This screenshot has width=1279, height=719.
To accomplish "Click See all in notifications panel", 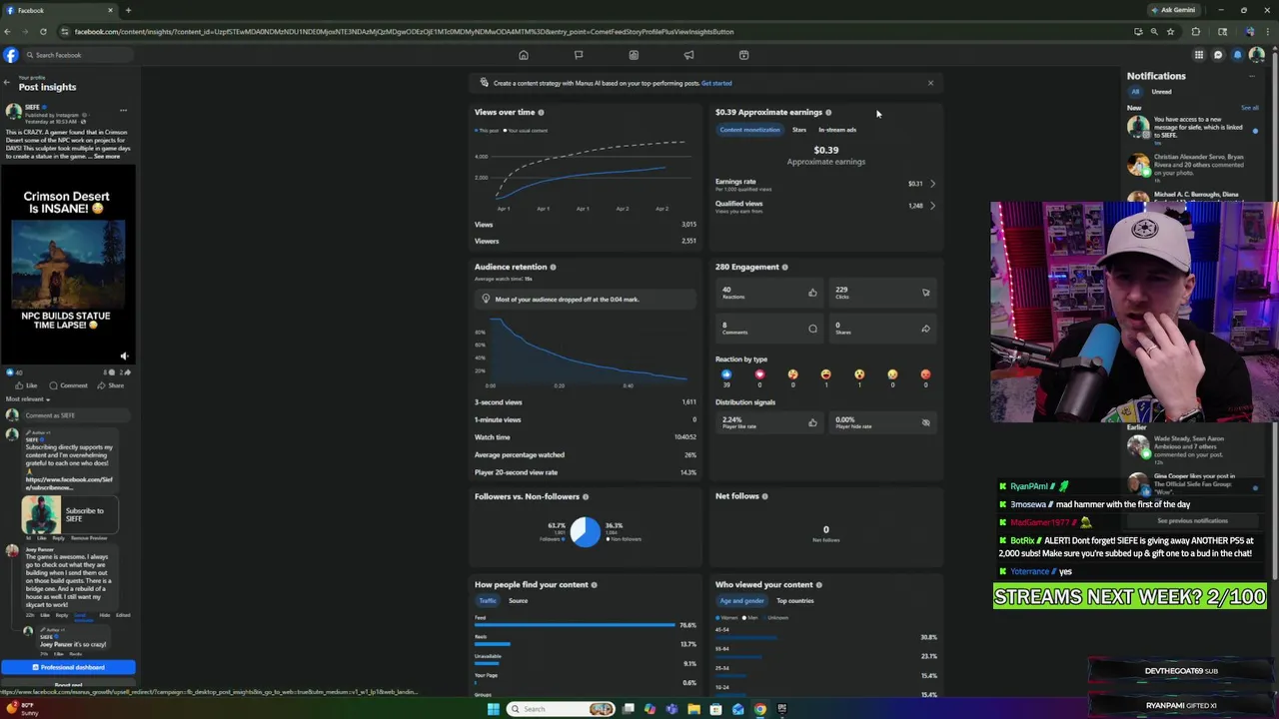I will coord(1250,107).
